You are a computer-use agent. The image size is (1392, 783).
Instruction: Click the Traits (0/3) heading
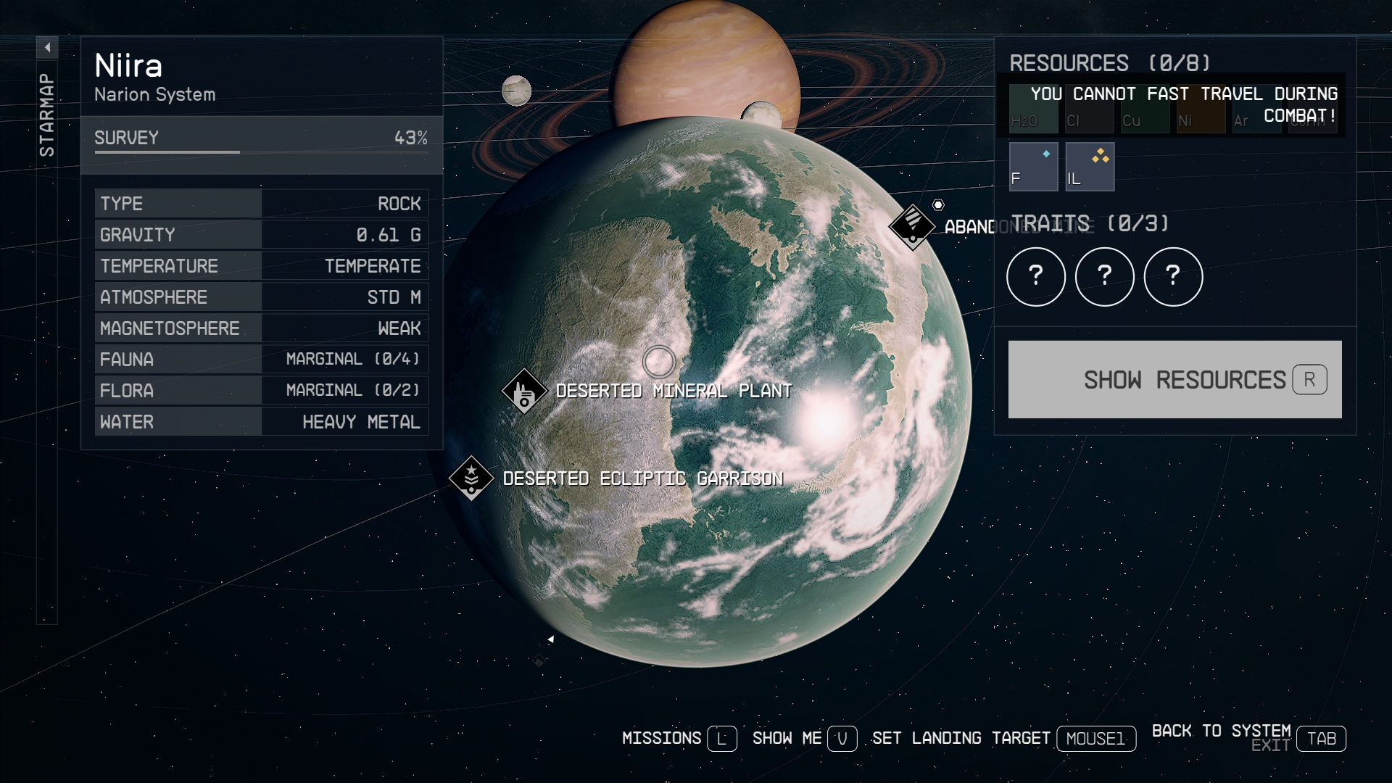tap(1090, 223)
